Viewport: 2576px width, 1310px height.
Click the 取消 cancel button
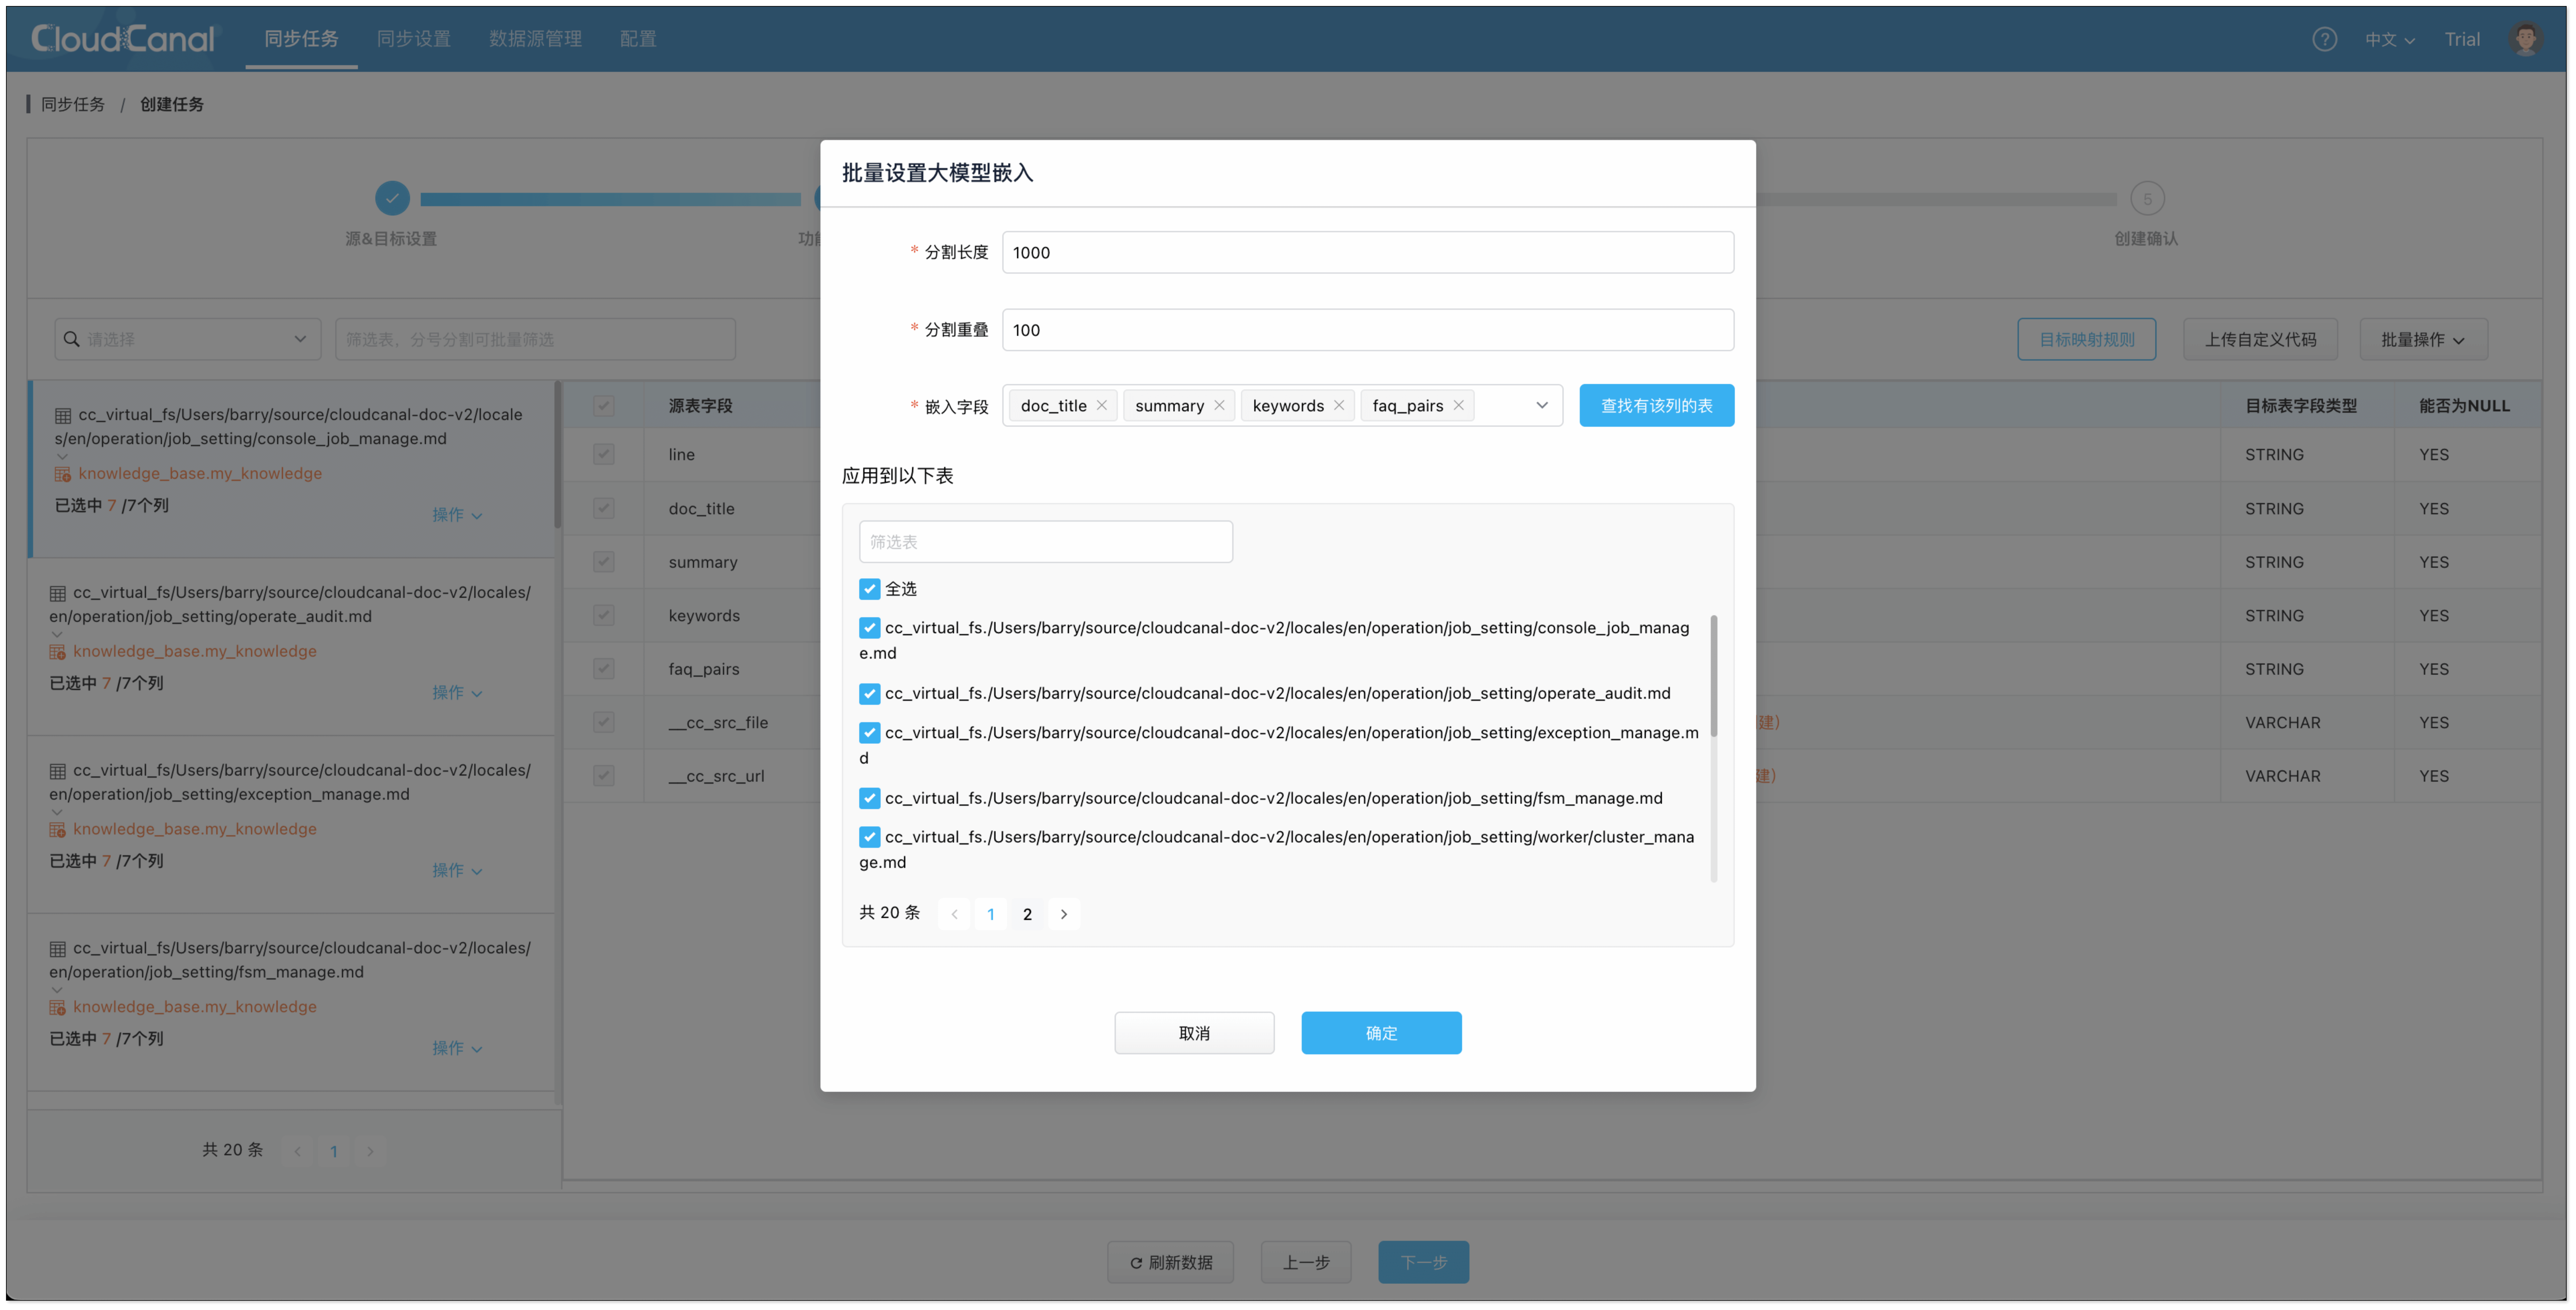(1194, 1033)
